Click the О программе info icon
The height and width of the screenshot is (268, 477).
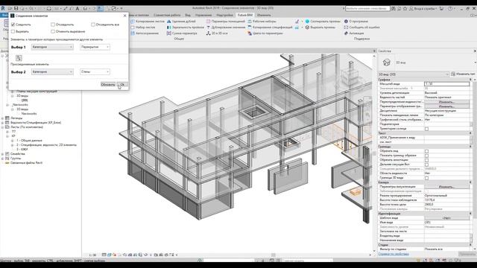click(x=346, y=22)
